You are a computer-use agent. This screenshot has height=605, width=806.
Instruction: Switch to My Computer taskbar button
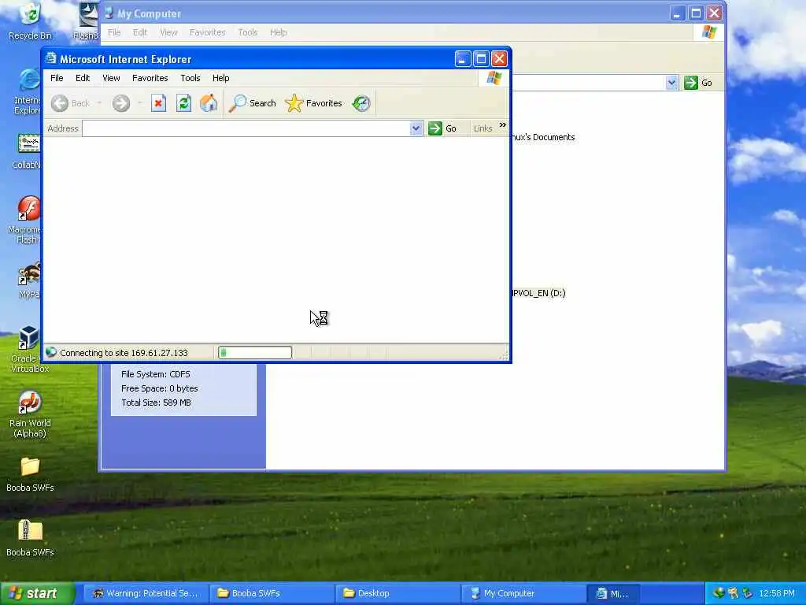coord(523,593)
